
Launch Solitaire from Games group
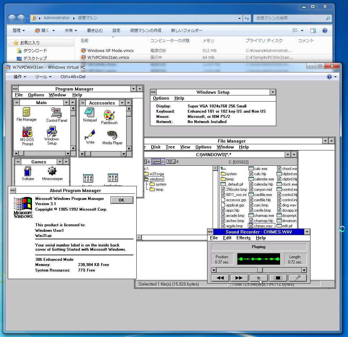[x=28, y=173]
